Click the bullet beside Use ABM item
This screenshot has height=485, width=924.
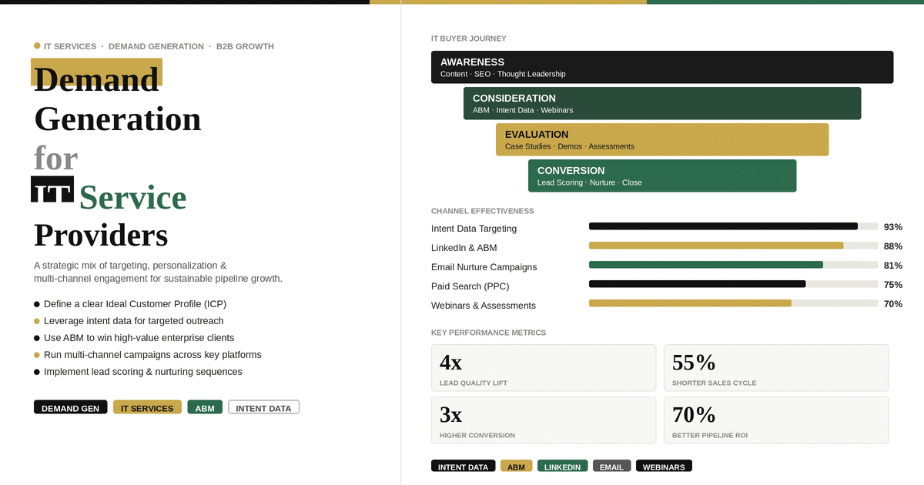[37, 338]
